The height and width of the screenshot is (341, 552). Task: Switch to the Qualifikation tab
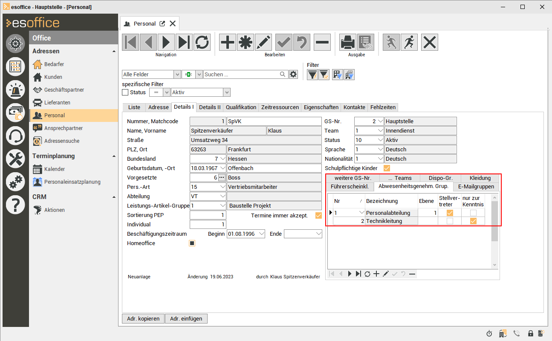[241, 107]
